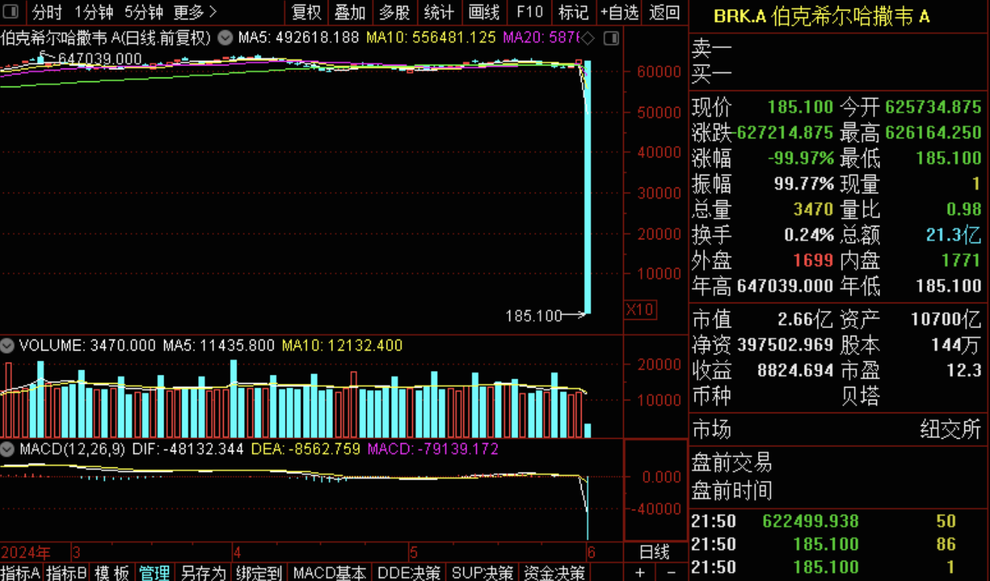
Task: Select the 模板 template tab
Action: [112, 573]
